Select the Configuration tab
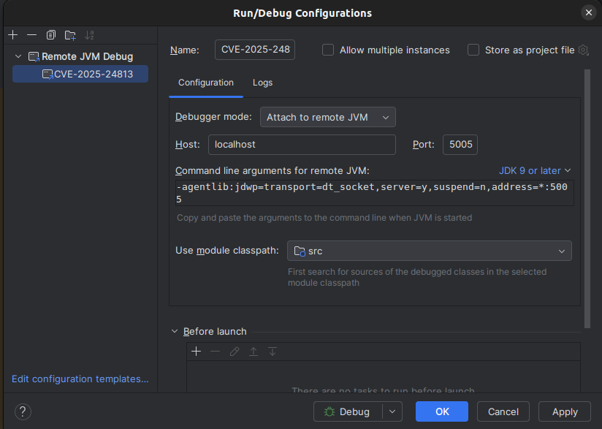Screen dimensions: 602x429 click(206, 83)
